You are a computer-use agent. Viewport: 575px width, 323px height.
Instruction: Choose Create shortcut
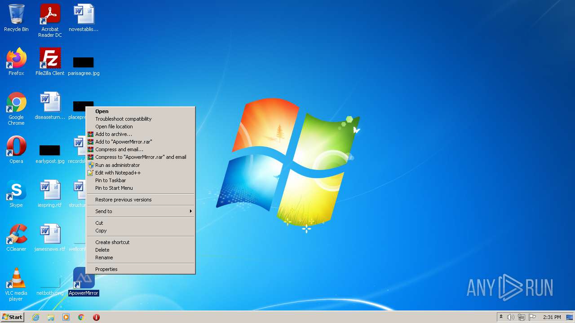click(x=141, y=242)
